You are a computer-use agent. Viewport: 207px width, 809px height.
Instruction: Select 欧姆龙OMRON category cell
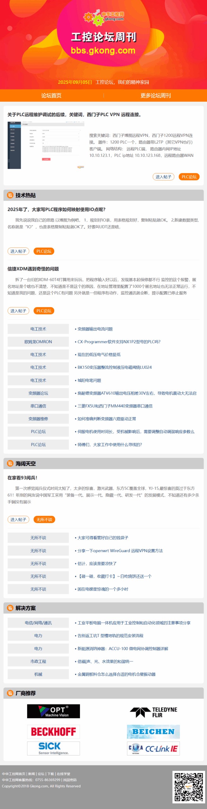(38, 342)
